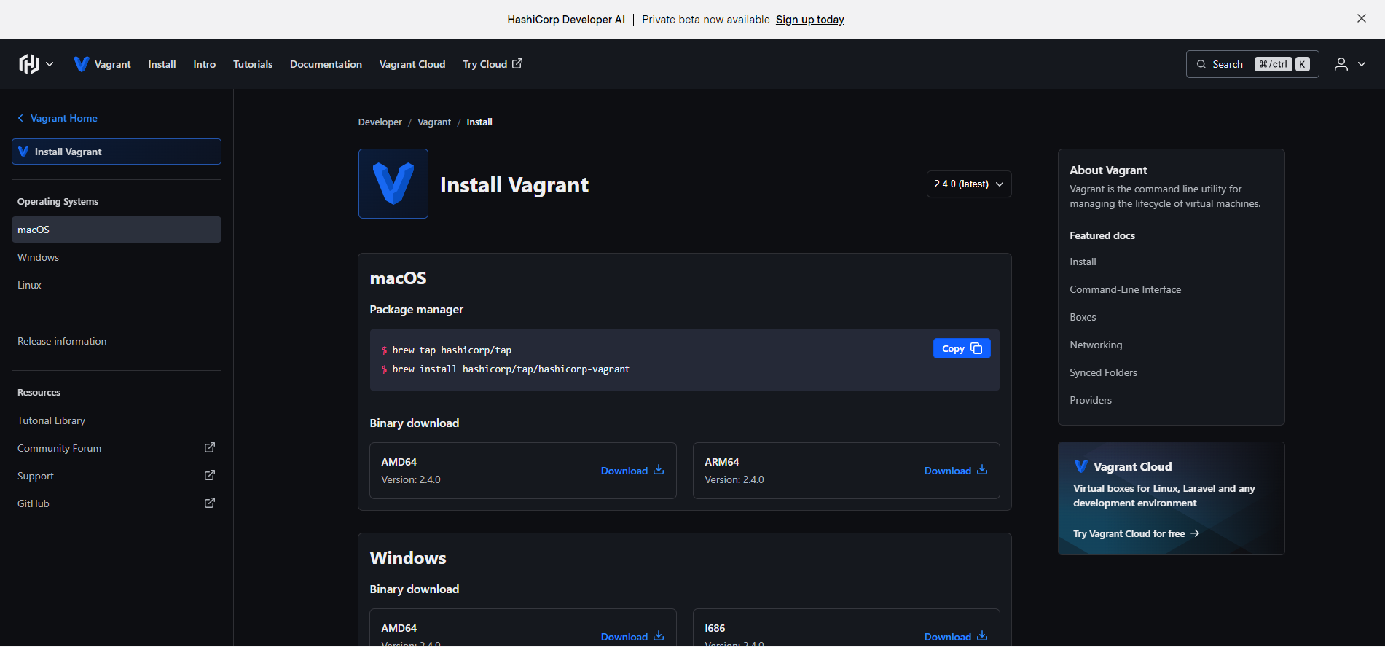
Task: Download macOS ARM64 binary
Action: click(x=955, y=471)
